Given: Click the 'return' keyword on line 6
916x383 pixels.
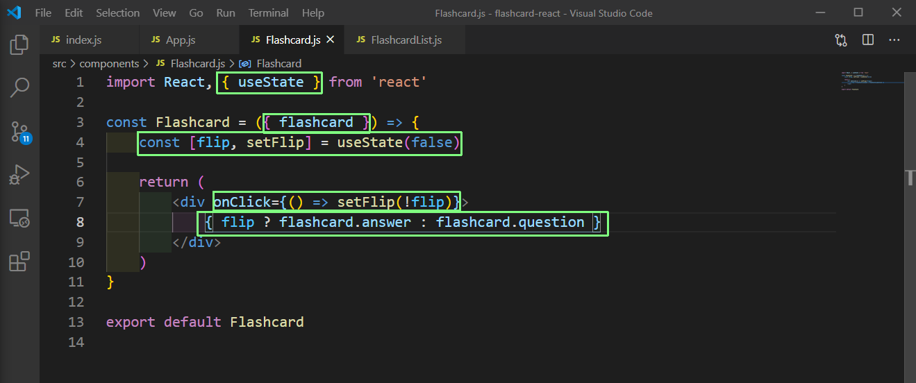Looking at the screenshot, I should (x=164, y=182).
